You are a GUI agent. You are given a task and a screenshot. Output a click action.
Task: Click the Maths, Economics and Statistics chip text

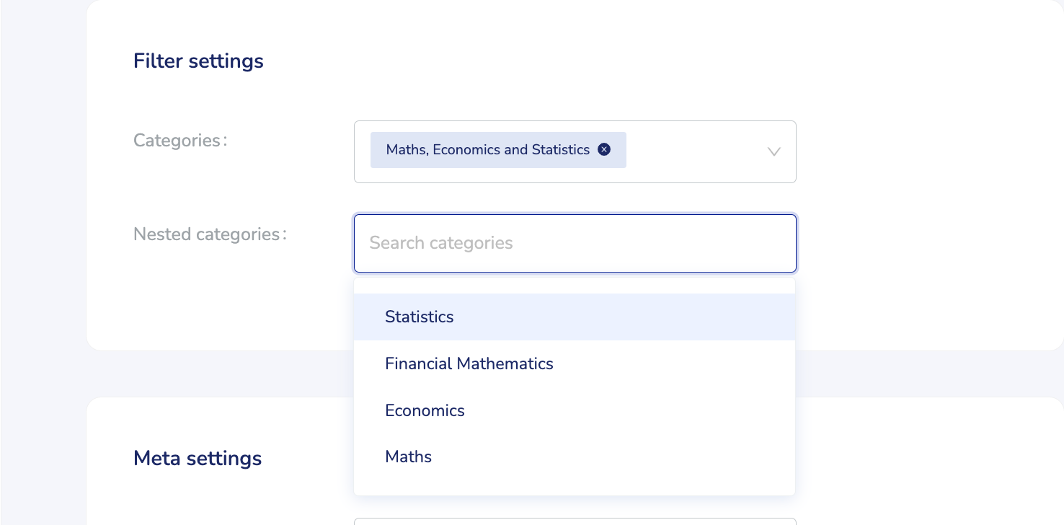coord(487,150)
